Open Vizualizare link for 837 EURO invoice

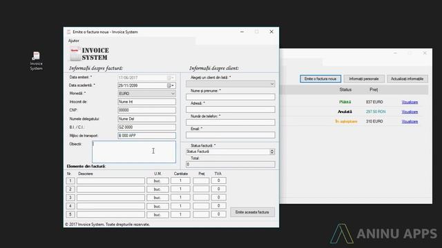click(410, 102)
